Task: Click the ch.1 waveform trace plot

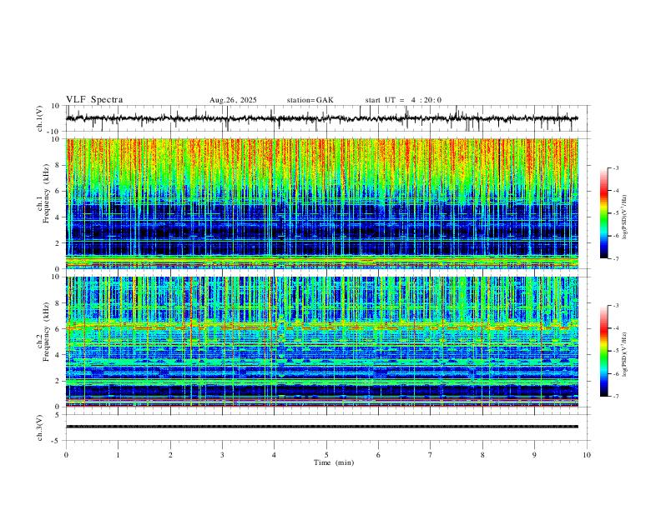Action: 321,118
